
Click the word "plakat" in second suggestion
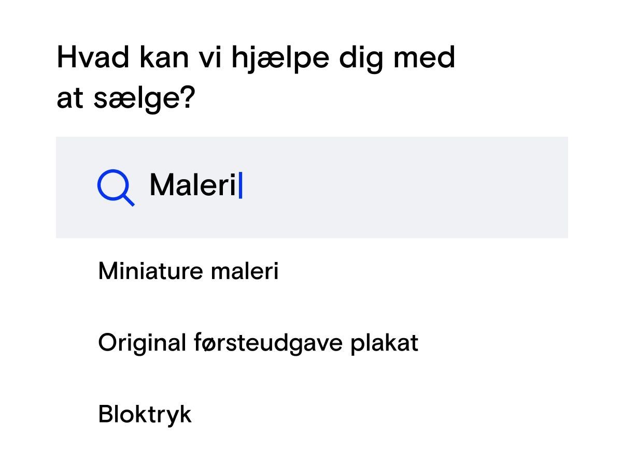point(384,342)
